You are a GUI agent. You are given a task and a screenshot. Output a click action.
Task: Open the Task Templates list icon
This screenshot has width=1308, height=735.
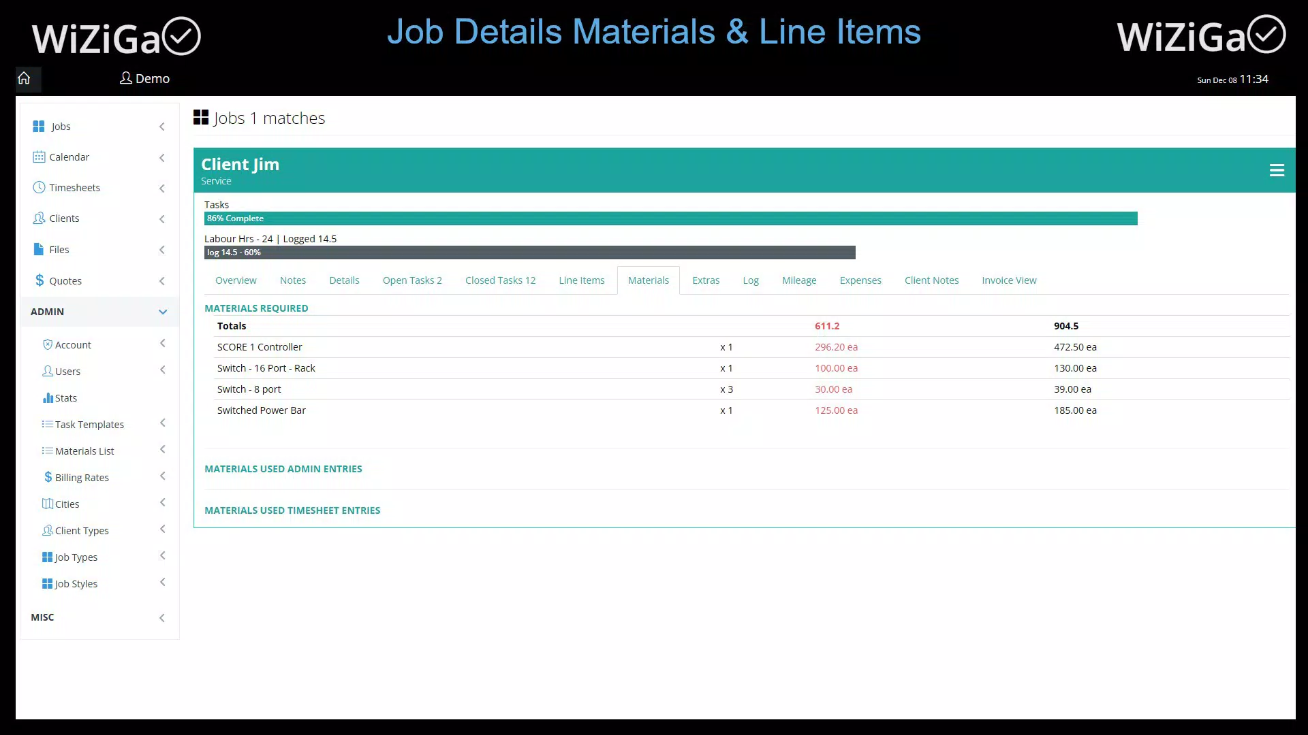[48, 425]
